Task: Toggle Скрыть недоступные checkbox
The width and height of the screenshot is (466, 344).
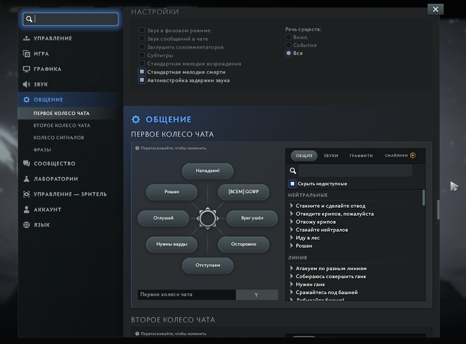Action: point(292,184)
